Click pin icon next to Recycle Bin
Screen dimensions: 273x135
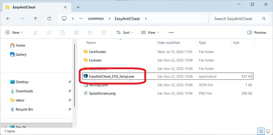[x=70, y=109]
